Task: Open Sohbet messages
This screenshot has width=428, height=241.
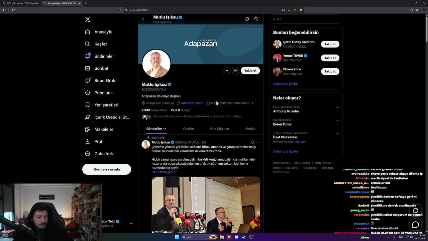Action: pyautogui.click(x=97, y=68)
